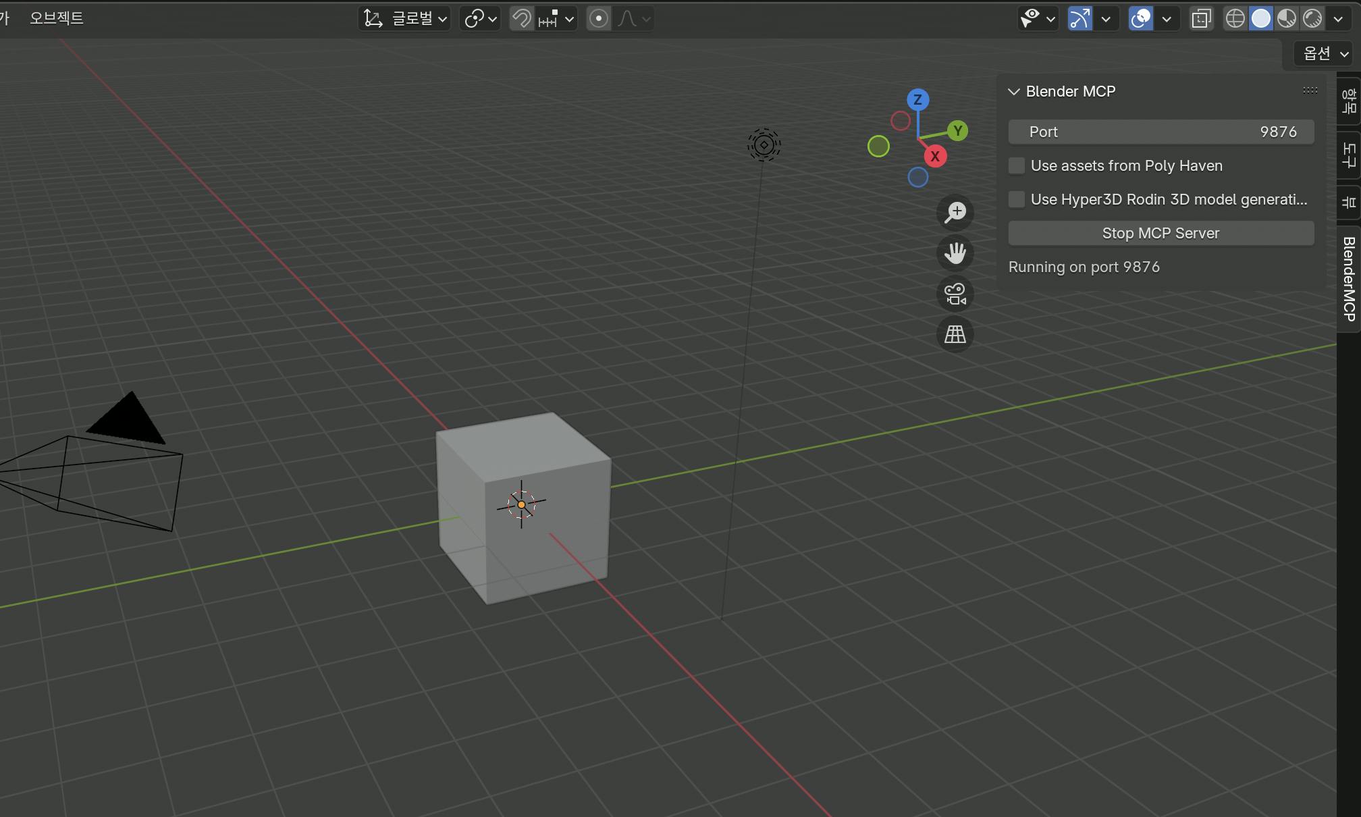Image resolution: width=1361 pixels, height=817 pixels.
Task: Open the 글로벌 transform orientation dropdown
Action: pyautogui.click(x=405, y=18)
